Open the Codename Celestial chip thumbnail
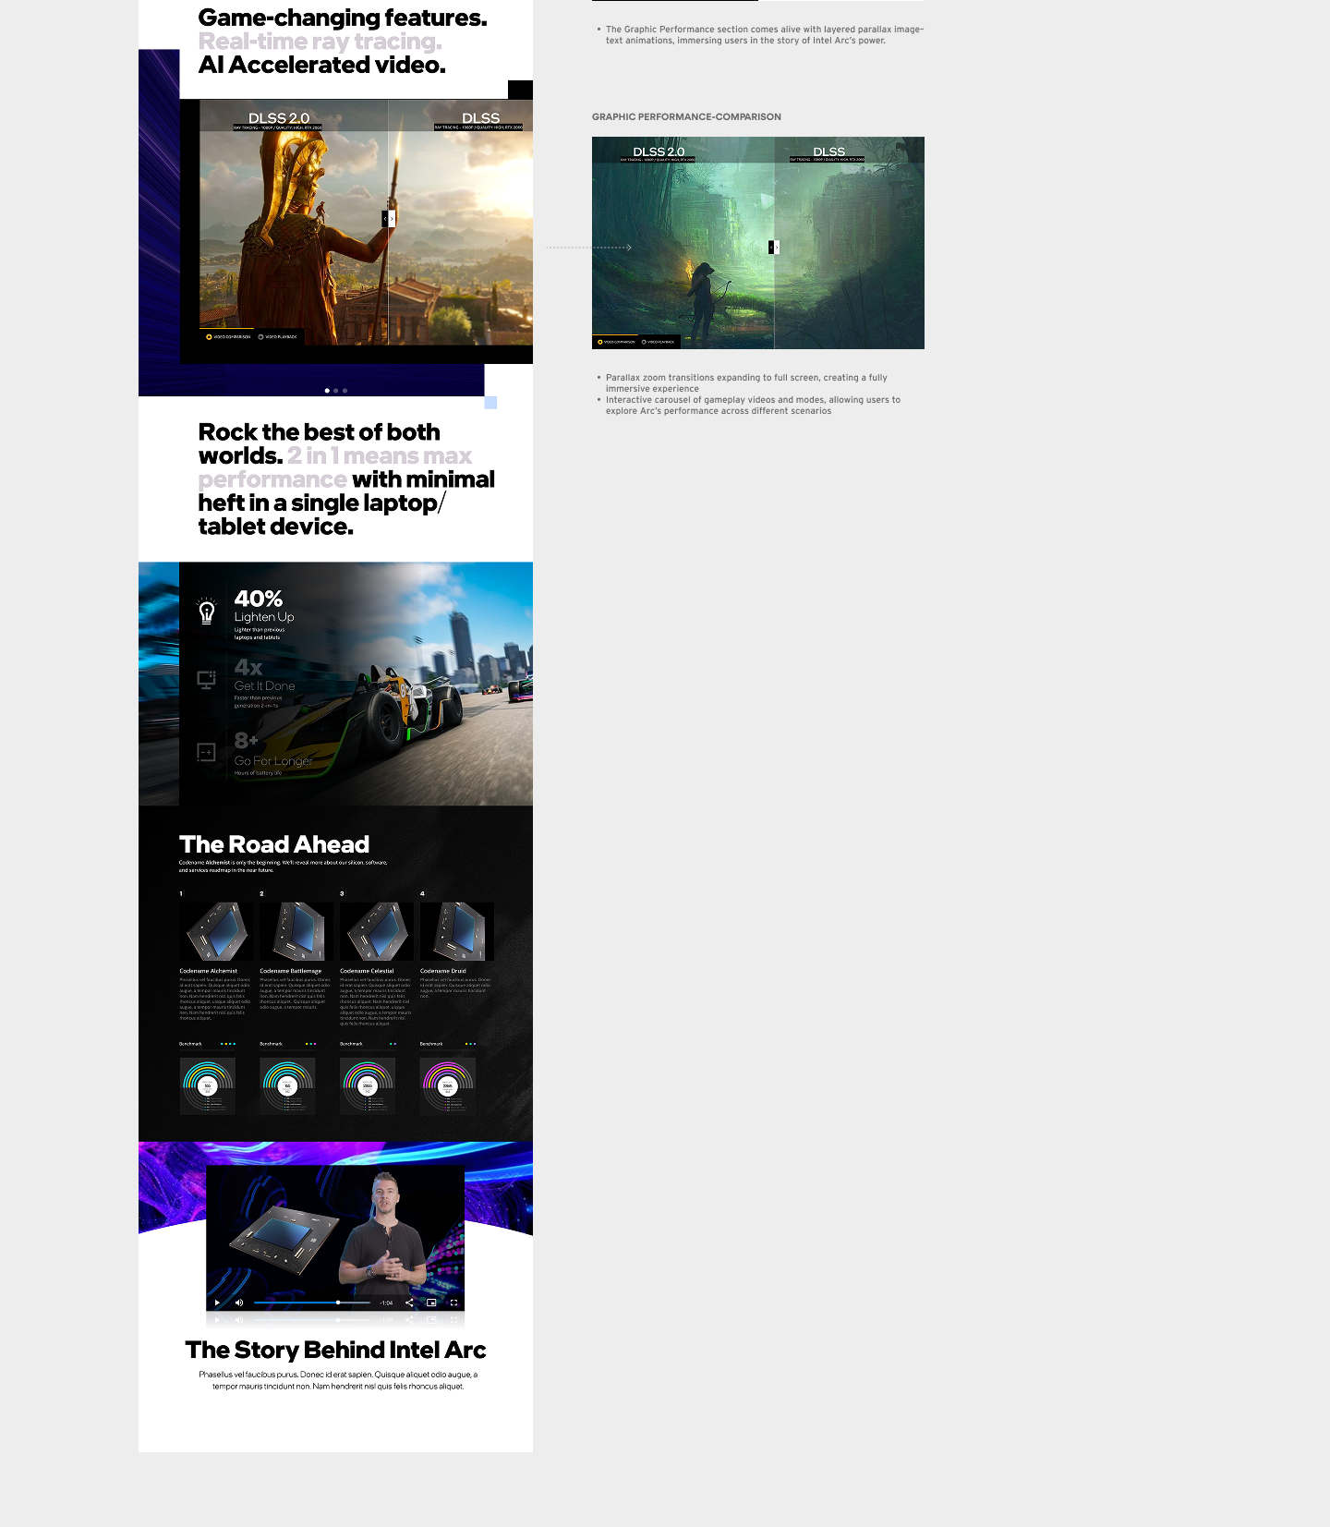 (377, 931)
